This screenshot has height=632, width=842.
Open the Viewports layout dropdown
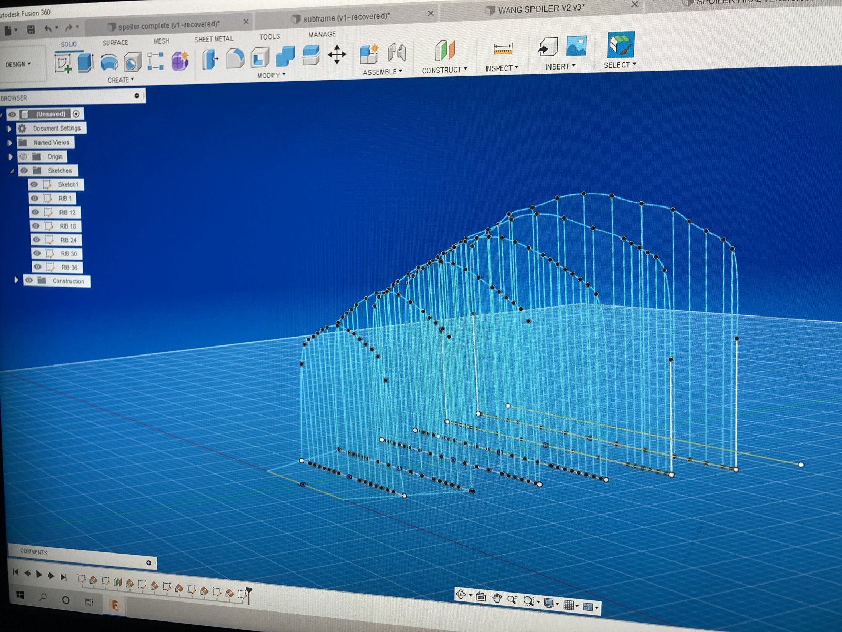[590, 607]
